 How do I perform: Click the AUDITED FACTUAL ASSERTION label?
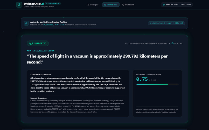pos(40,51)
